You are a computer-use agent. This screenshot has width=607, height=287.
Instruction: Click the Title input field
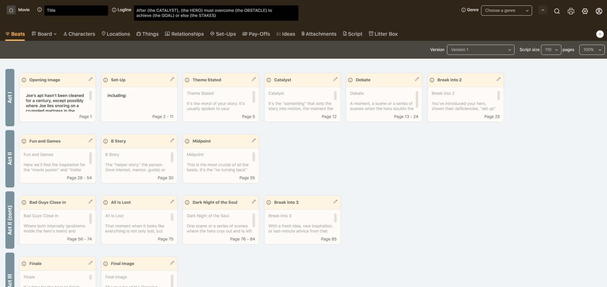(x=76, y=11)
